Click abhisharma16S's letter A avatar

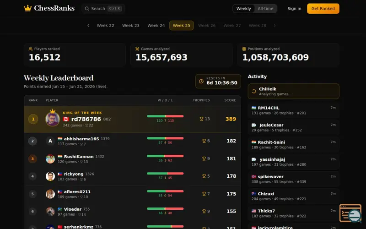[x=50, y=141]
